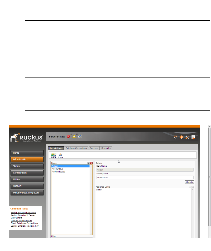
Task: Select admin in Assigned Users list
Action: coord(99,190)
